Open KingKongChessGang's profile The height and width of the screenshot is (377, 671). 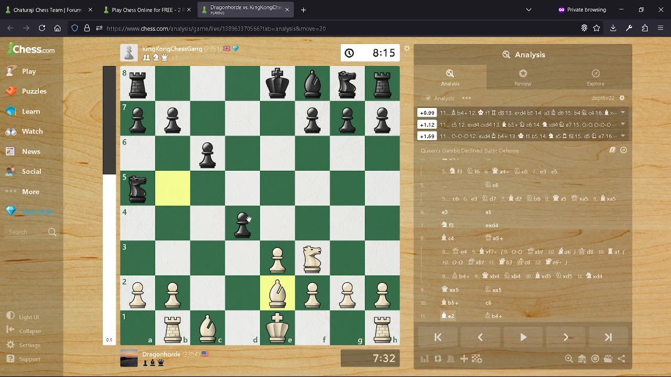click(x=172, y=49)
